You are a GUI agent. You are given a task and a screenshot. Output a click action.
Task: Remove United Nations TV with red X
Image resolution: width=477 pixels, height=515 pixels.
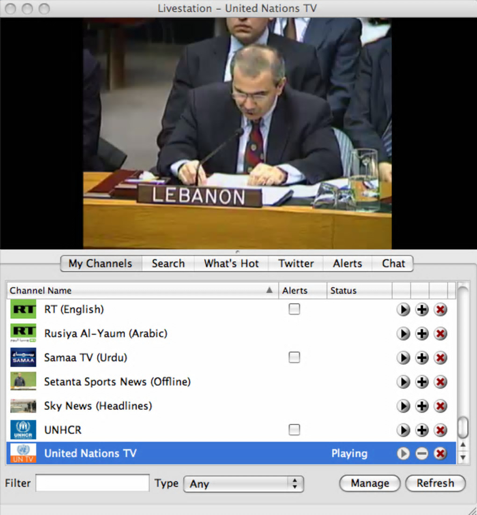[x=440, y=454]
